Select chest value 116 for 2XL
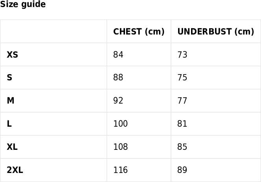The width and height of the screenshot is (261, 182). point(121,170)
